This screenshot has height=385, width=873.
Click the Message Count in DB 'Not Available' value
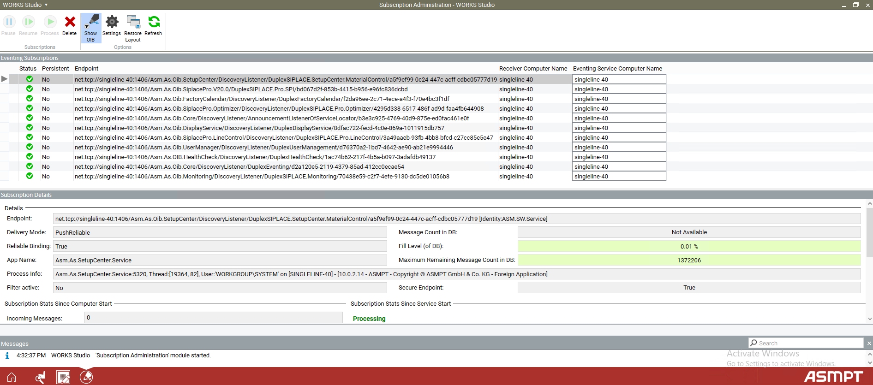pos(689,232)
